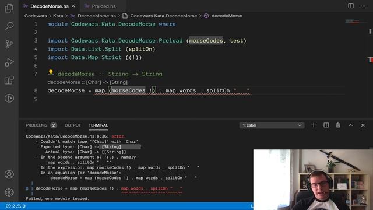
Task: Open the terminal selector dropdown '1: cabal'
Action: 272,125
